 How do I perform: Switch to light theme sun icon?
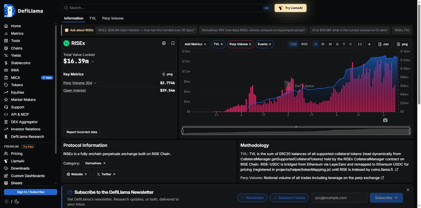tap(6, 201)
